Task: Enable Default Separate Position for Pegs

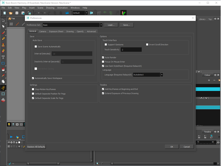Action: tap(33, 94)
